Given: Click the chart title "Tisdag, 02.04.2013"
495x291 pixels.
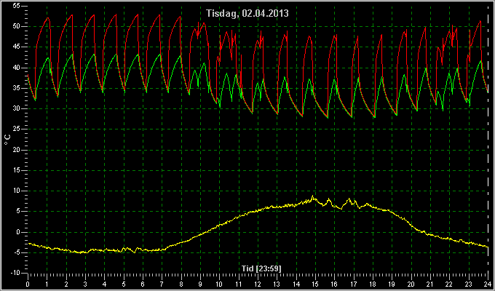Looking at the screenshot, I should pos(247,13).
